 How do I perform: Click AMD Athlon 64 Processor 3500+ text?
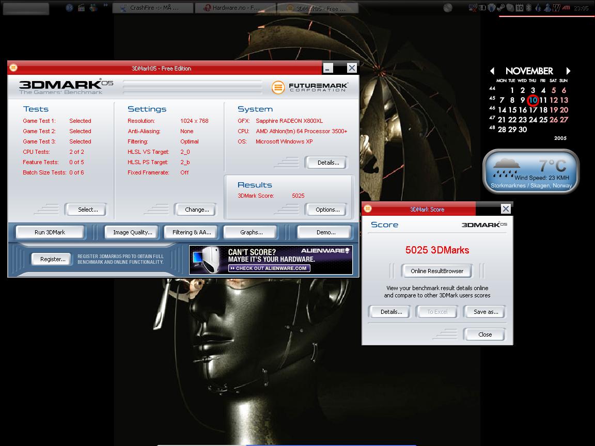click(301, 131)
